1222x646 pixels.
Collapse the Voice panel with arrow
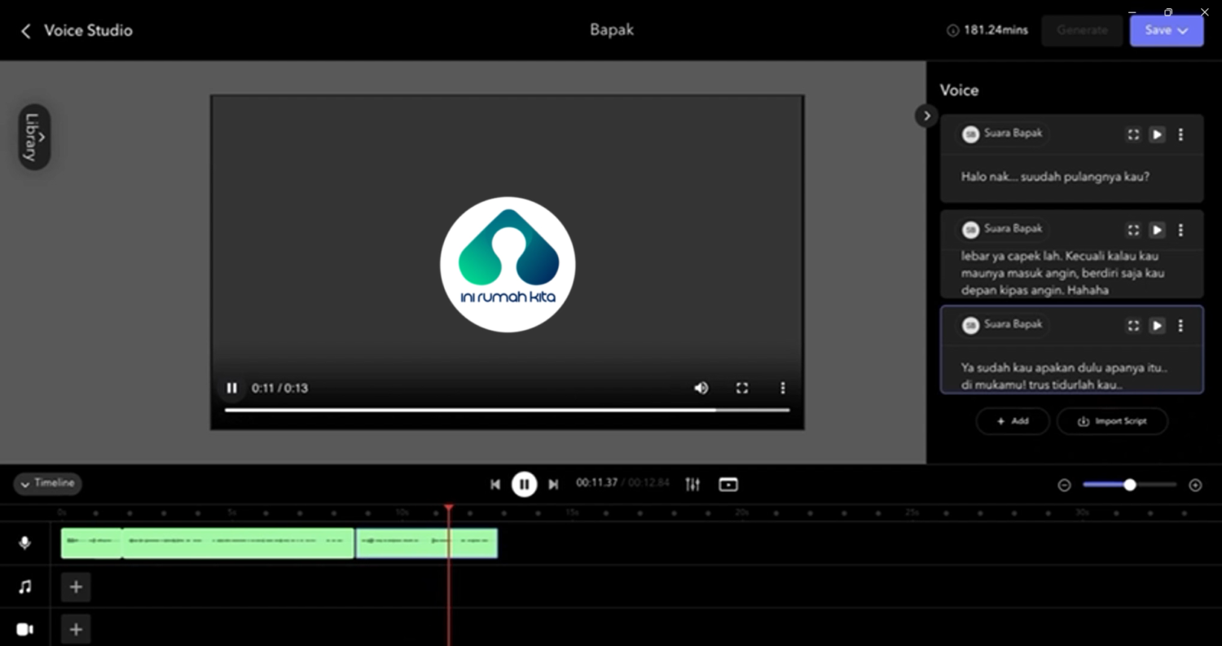(x=926, y=116)
